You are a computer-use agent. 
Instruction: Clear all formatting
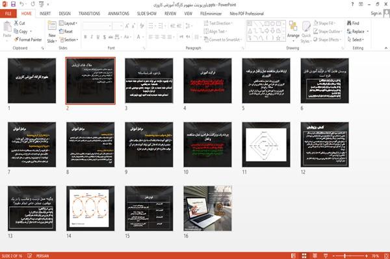click(142, 26)
